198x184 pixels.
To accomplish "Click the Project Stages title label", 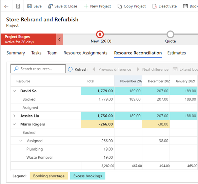I will point(17,37).
